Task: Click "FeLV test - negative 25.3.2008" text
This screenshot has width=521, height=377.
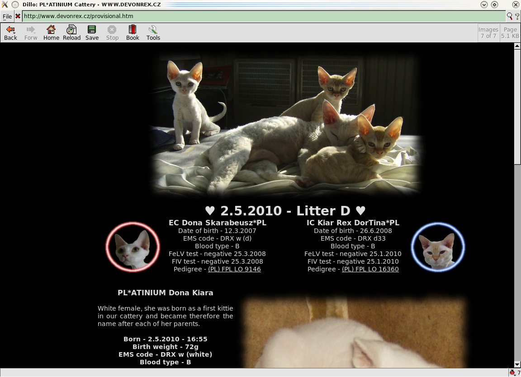Action: pos(217,254)
